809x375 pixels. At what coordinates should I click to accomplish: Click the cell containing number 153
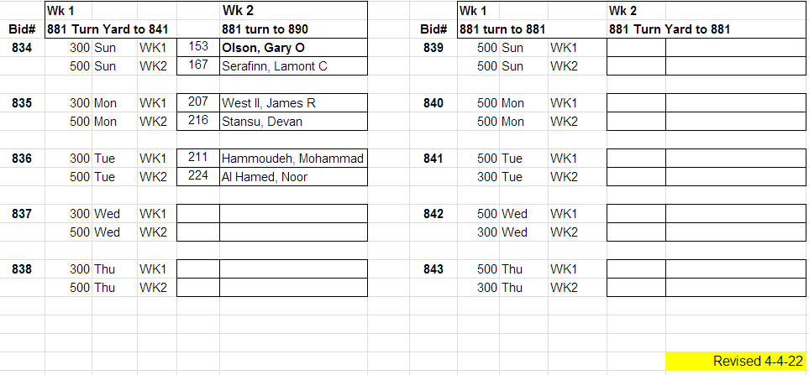[x=198, y=48]
